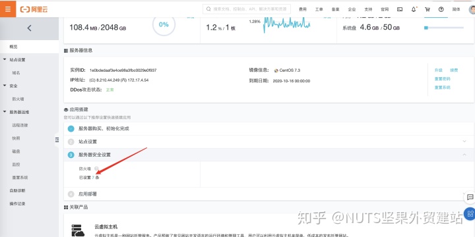
Task: Click the firewall 防火墙 help tooltip icon
Action: 96,169
